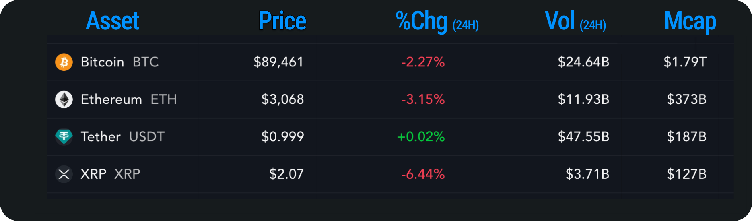Click the Ethereum diamond logo icon
752x221 pixels.
click(64, 99)
